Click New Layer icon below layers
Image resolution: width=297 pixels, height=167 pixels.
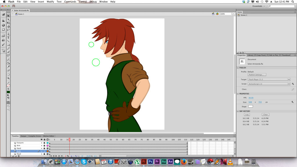(13, 156)
